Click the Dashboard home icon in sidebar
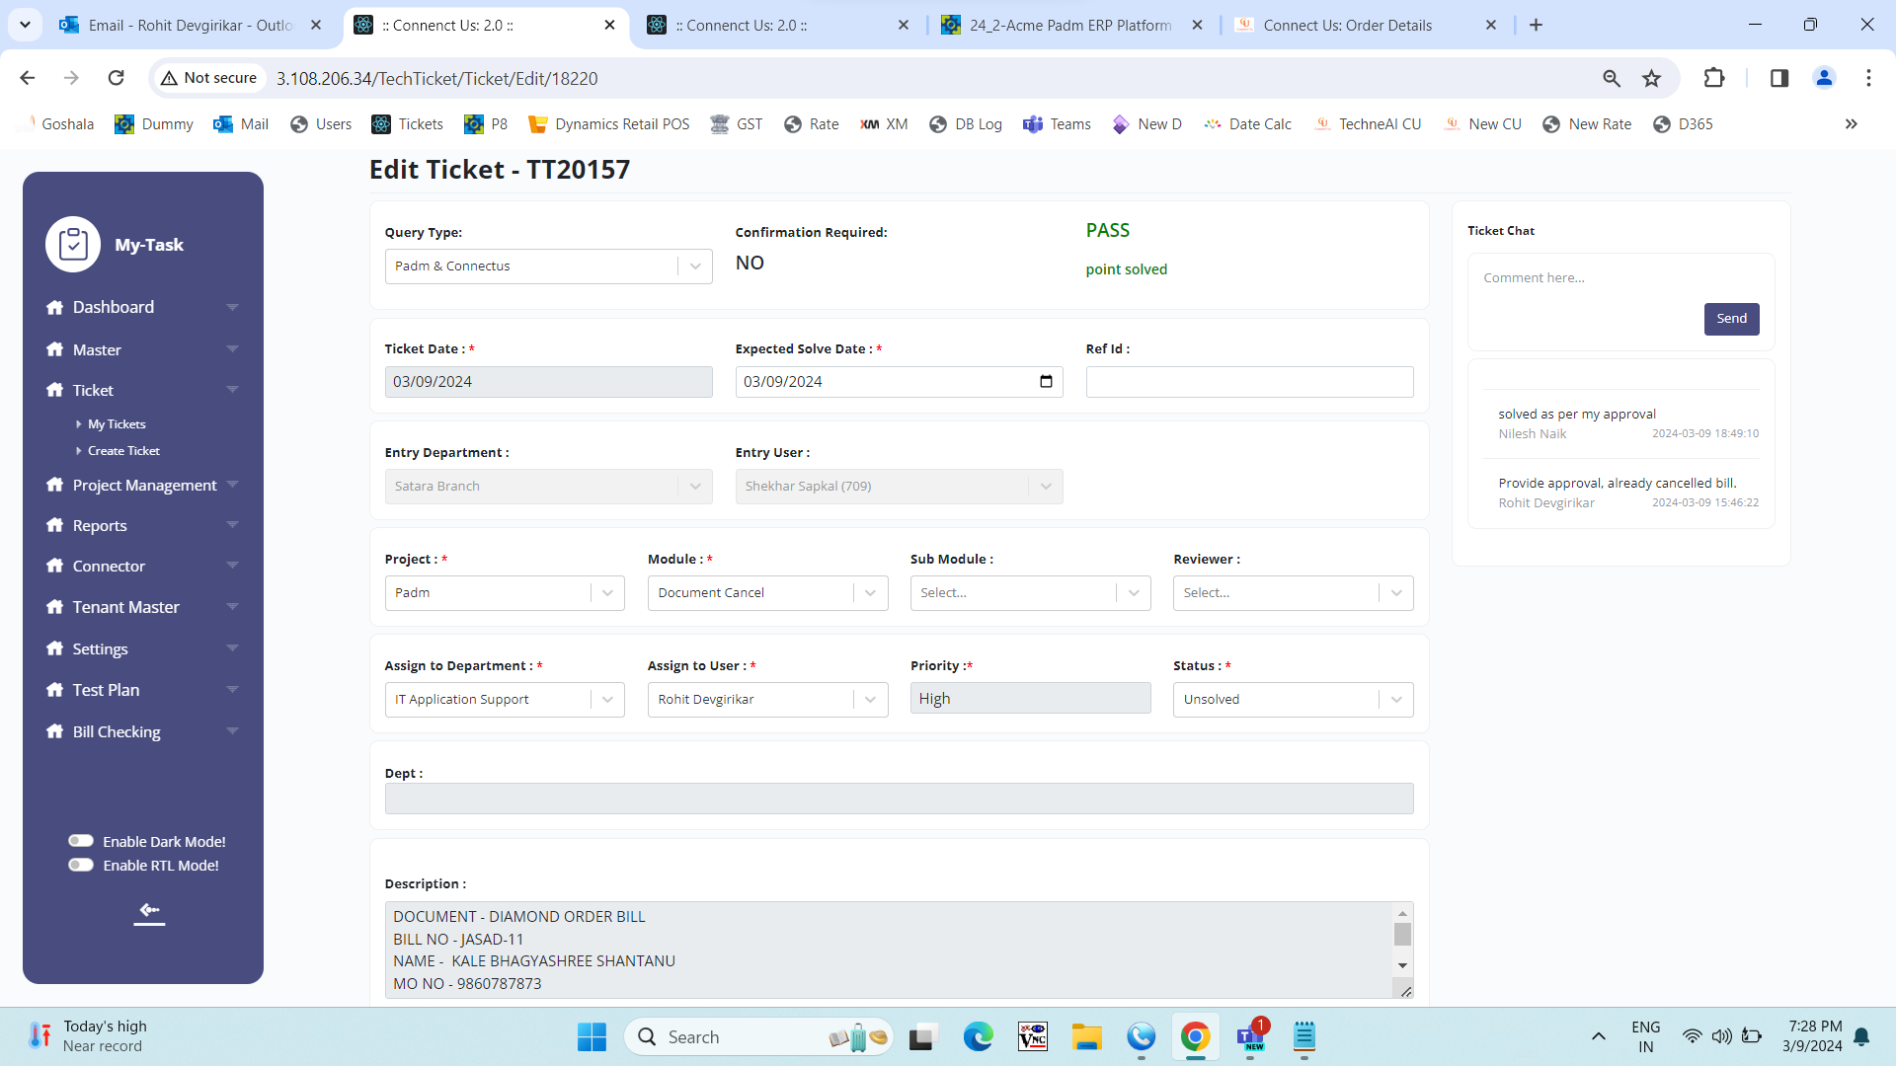Screen dimensions: 1896x1066 55,307
